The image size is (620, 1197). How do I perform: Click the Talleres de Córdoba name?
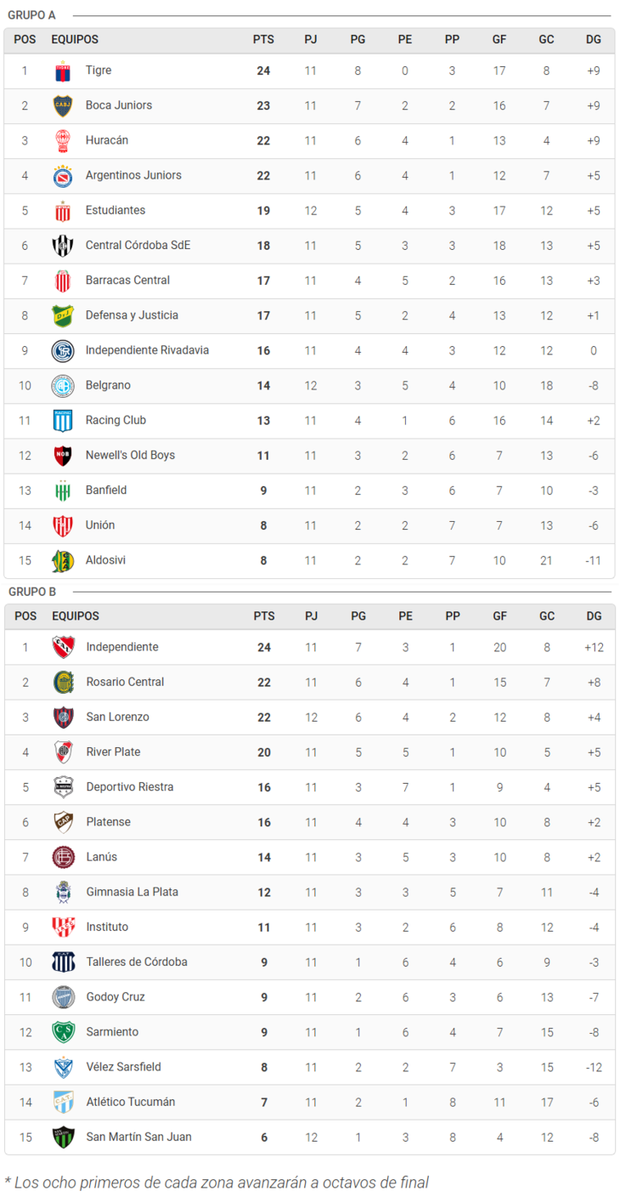tap(136, 962)
